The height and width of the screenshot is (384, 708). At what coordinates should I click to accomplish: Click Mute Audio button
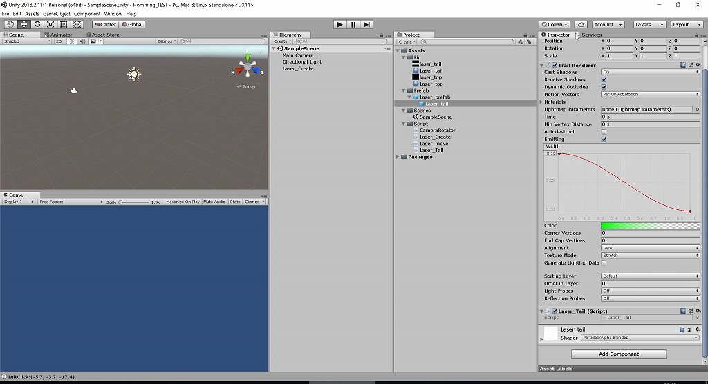pyautogui.click(x=214, y=202)
